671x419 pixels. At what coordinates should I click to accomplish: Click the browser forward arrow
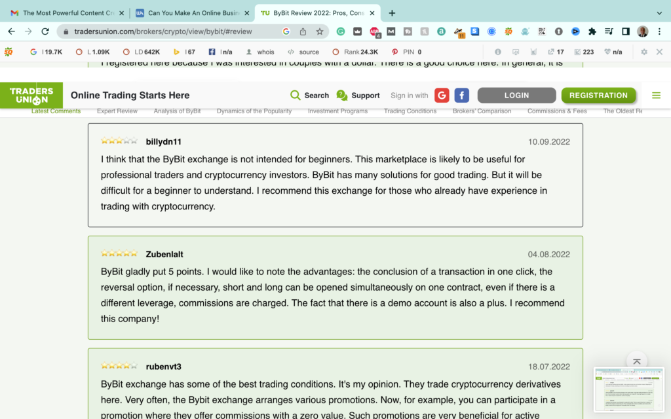pyautogui.click(x=28, y=31)
